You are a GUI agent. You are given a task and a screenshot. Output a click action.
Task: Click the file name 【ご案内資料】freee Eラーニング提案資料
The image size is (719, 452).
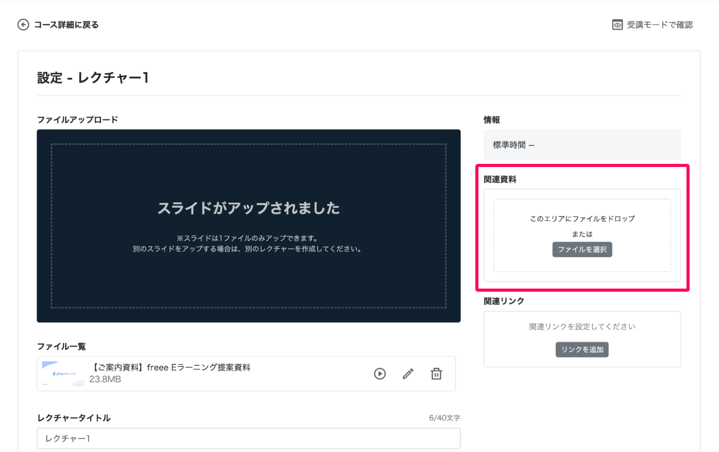coord(170,367)
